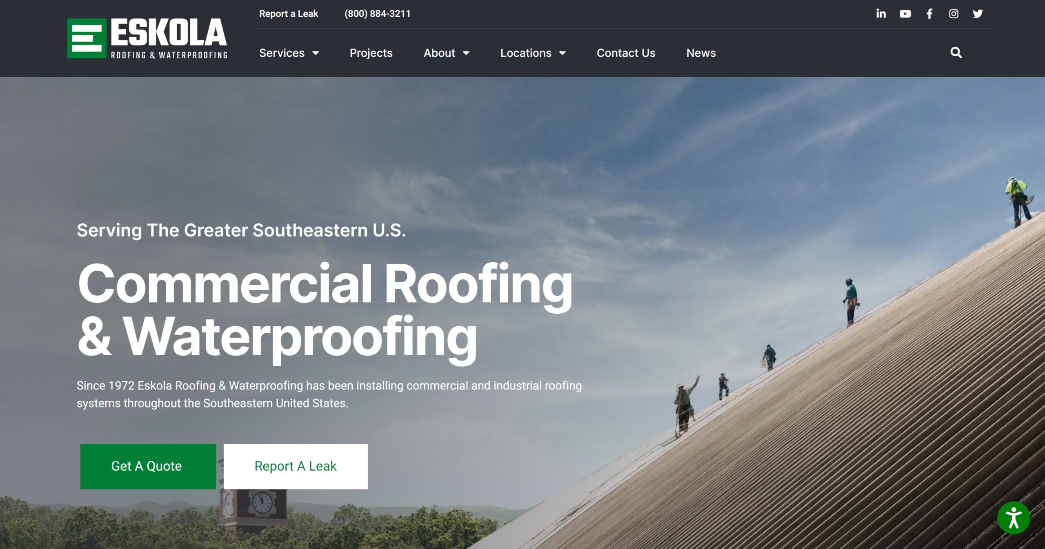Viewport: 1045px width, 549px height.
Task: Open the News menu item
Action: pos(701,53)
